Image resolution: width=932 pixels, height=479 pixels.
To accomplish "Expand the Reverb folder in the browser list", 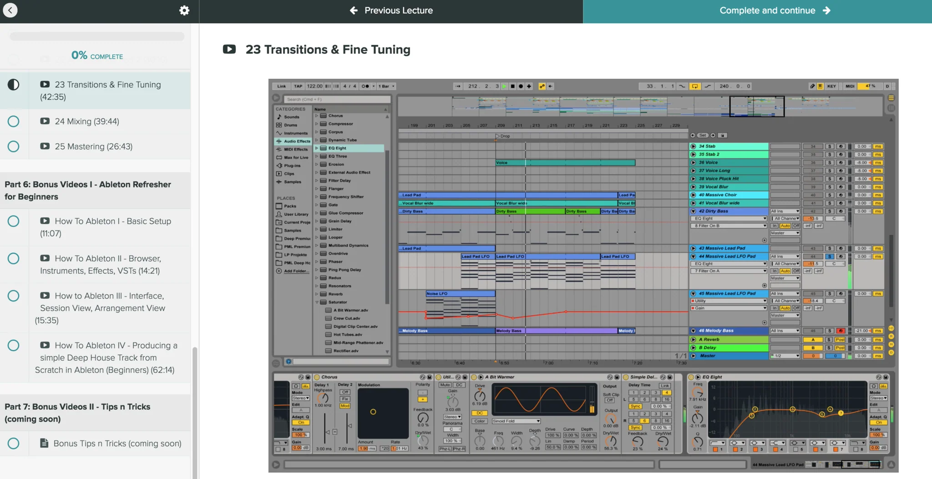I will [317, 294].
